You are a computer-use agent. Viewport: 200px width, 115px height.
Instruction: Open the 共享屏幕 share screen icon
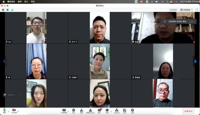[64, 111]
